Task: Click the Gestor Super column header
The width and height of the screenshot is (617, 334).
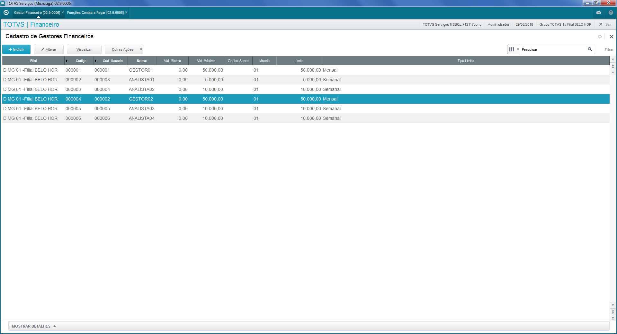Action: tap(238, 61)
